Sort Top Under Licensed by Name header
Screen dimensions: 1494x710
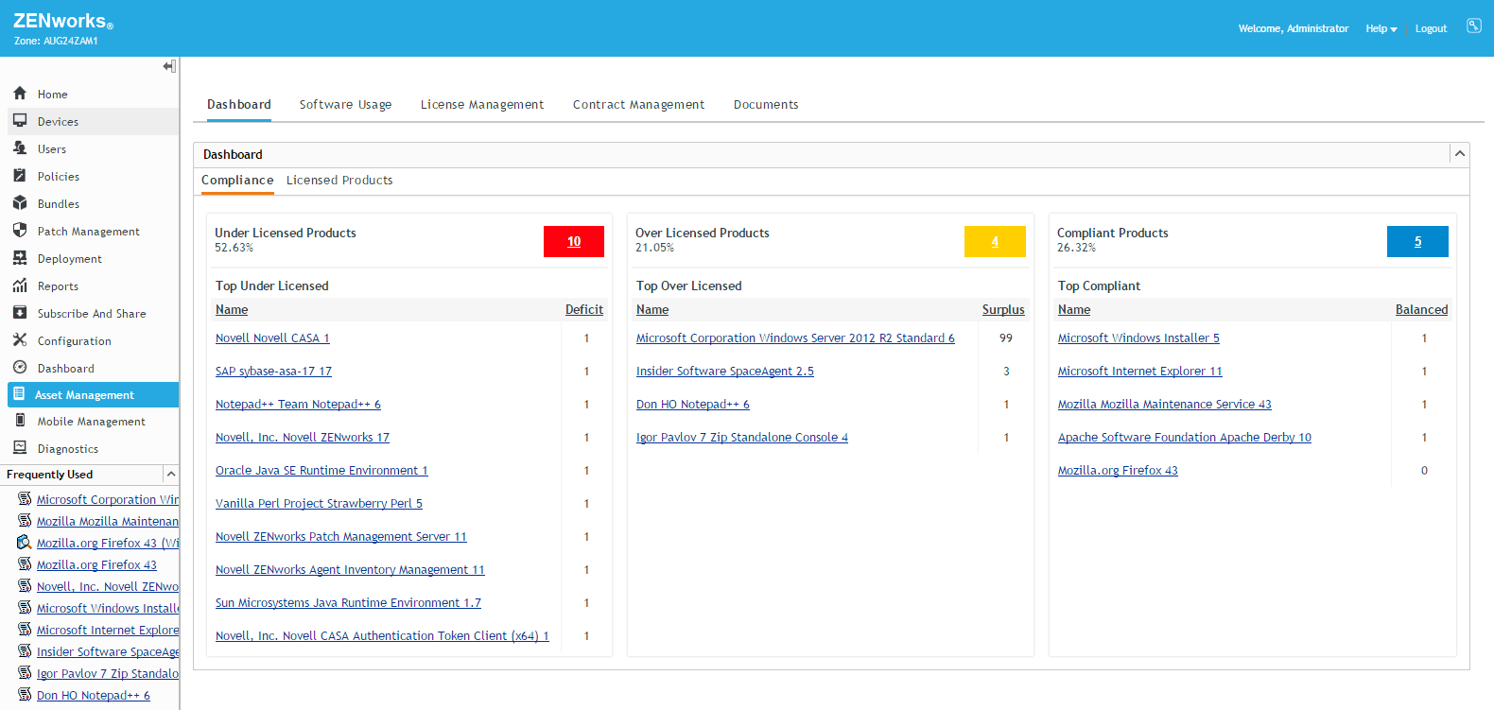(232, 309)
